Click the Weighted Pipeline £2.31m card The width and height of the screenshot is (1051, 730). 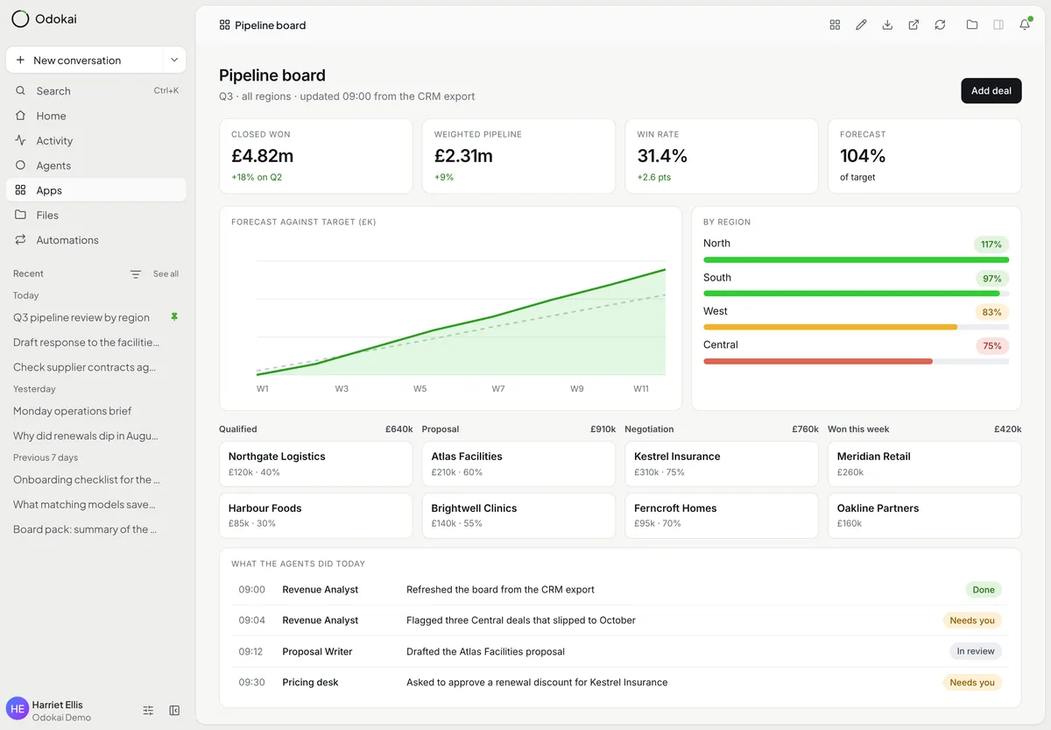point(518,156)
